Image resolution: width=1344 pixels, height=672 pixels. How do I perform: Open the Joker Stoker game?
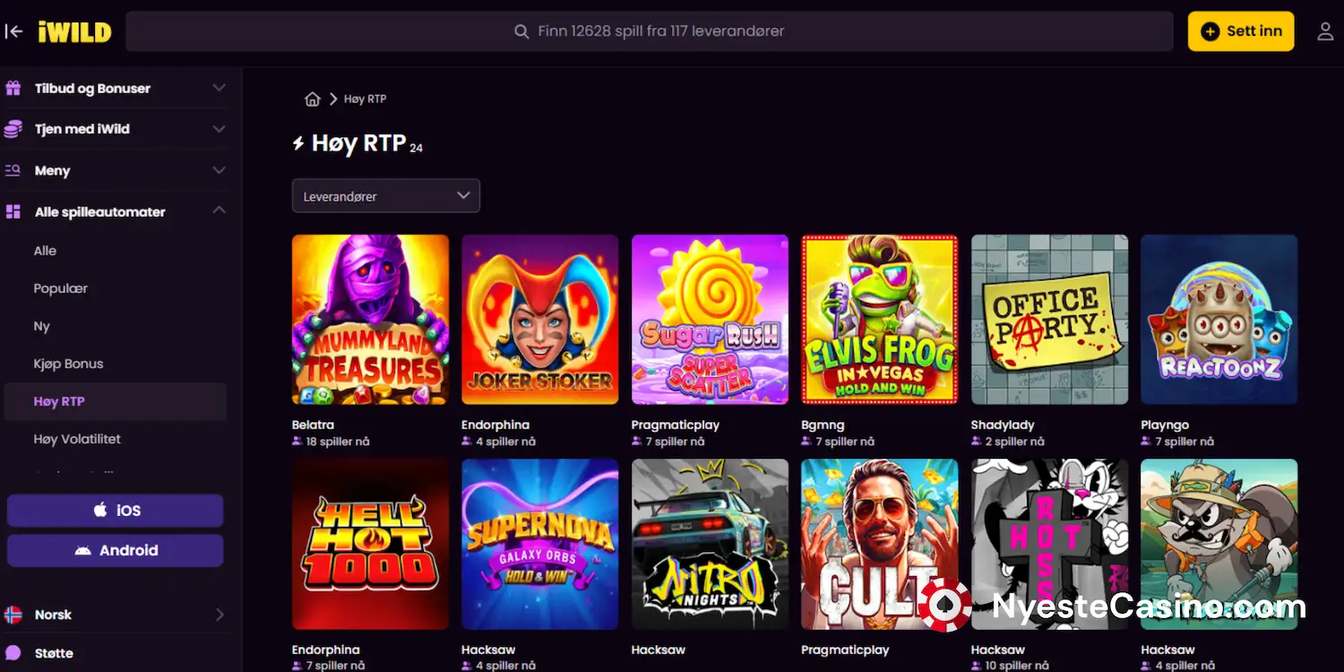click(x=540, y=320)
